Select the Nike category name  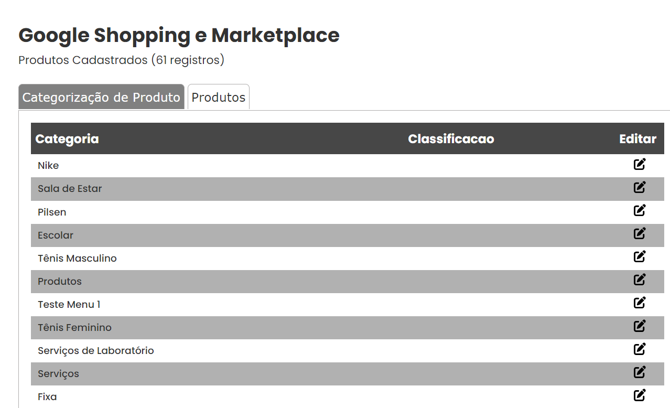point(48,165)
